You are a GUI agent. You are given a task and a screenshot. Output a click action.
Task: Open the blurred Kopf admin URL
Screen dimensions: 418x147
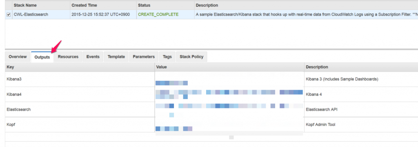[x=174, y=129]
